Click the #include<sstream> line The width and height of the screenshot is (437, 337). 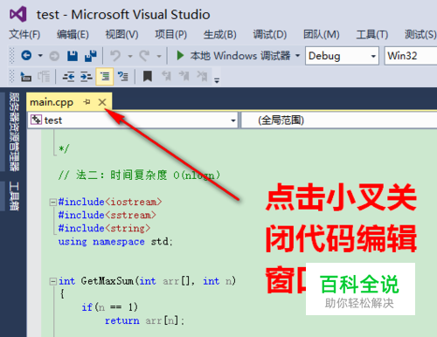pos(108,215)
